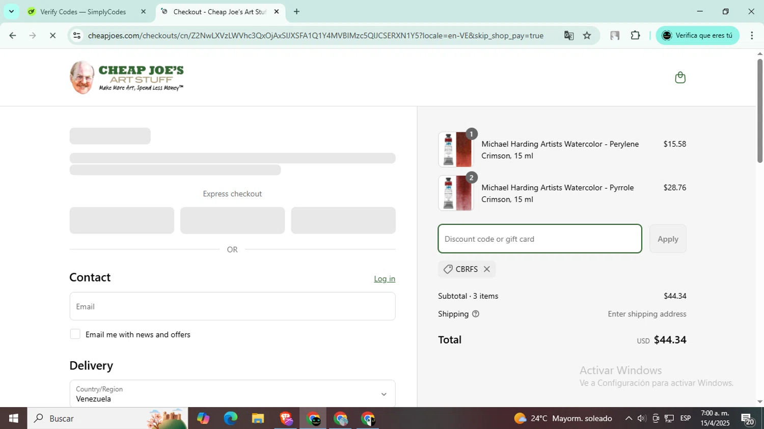
Task: Select the Checkout Cheap Joe's tab
Action: 220,12
